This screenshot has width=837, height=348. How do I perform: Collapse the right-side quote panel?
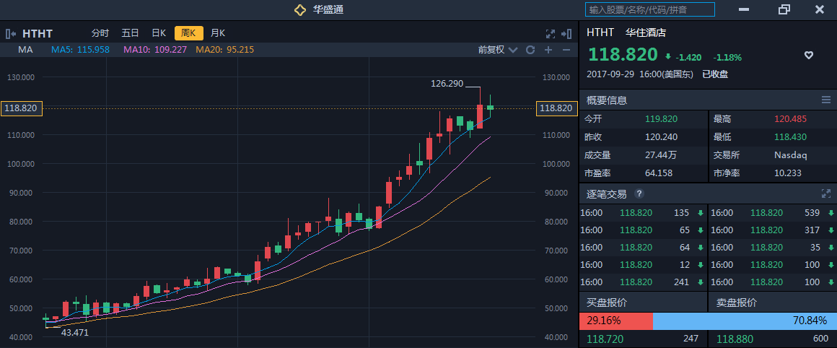(x=566, y=33)
